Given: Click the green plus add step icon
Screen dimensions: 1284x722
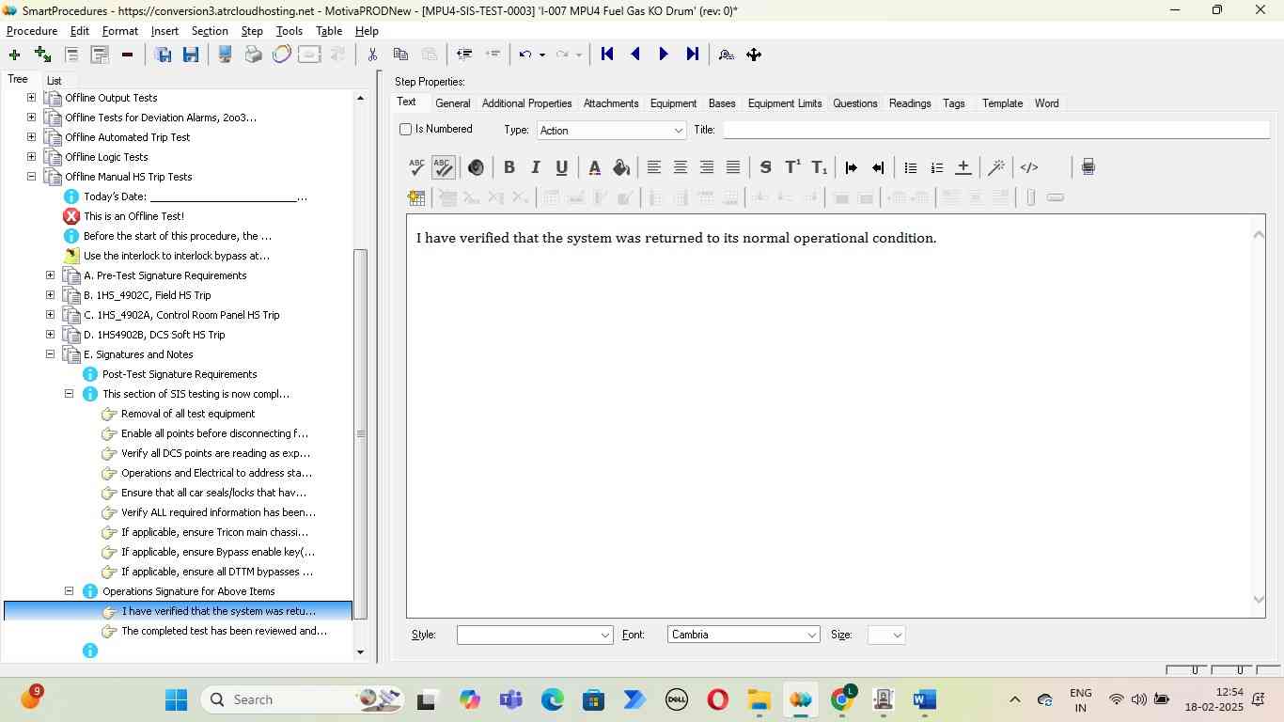Looking at the screenshot, I should click(14, 55).
